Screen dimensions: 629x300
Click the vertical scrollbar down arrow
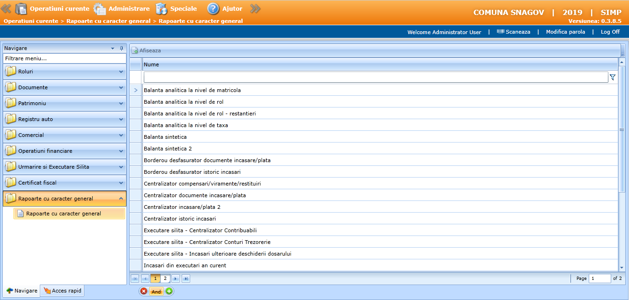click(622, 268)
